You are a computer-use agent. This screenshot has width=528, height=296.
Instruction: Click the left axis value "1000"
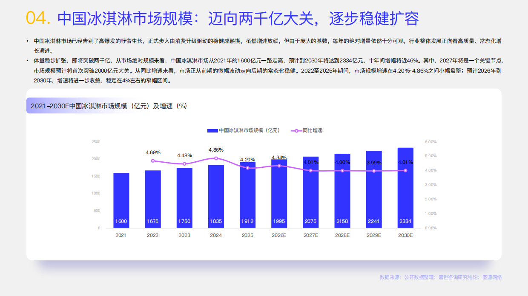click(96, 193)
